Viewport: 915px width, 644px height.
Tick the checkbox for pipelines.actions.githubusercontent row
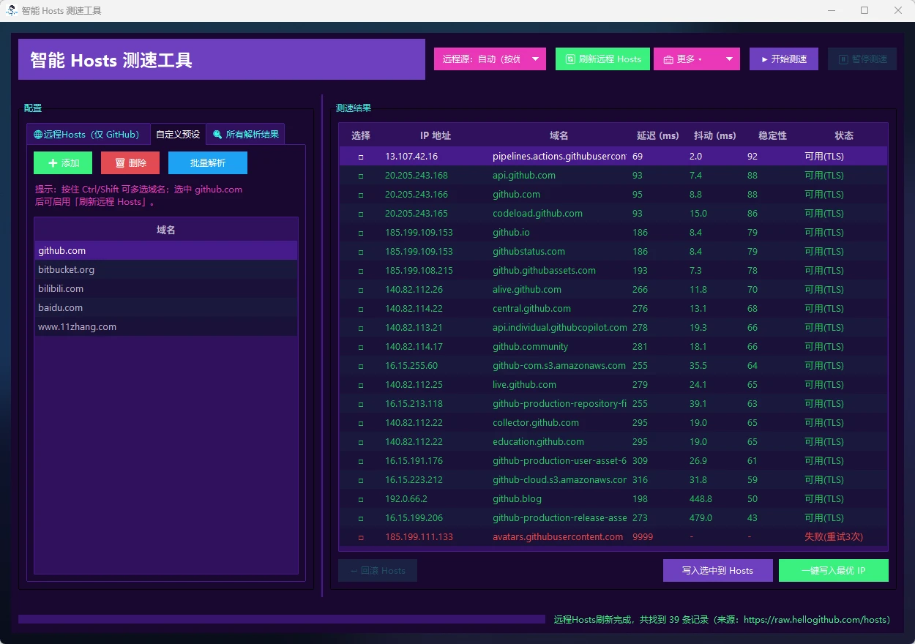(361, 157)
